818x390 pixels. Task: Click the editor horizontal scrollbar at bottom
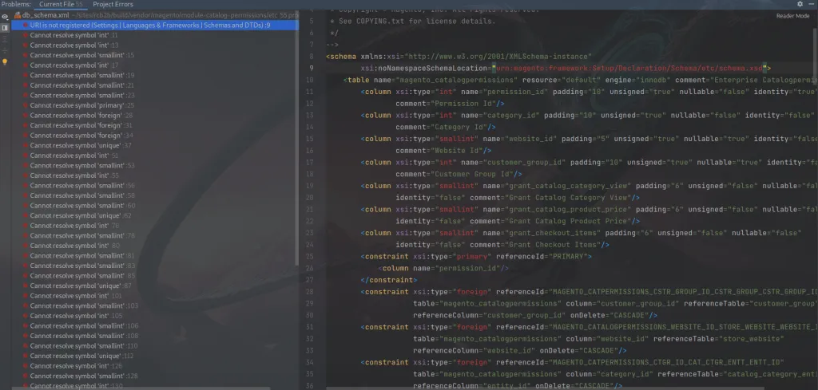559,387
